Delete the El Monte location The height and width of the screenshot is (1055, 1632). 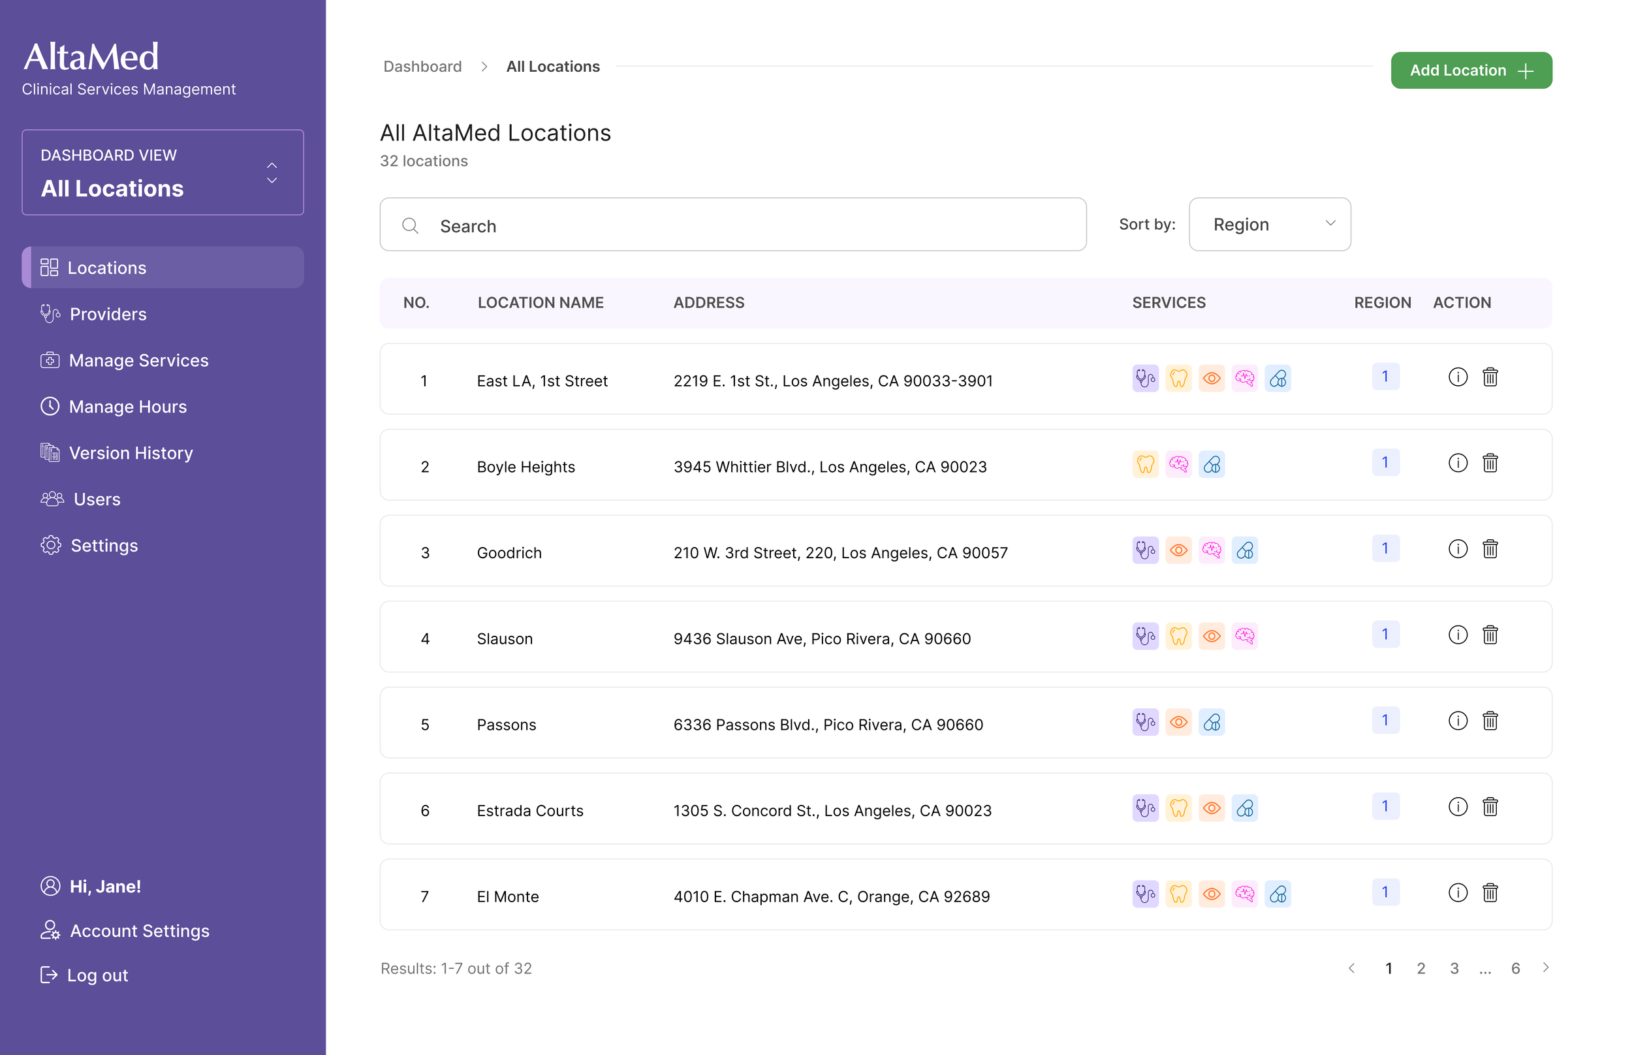coord(1490,892)
